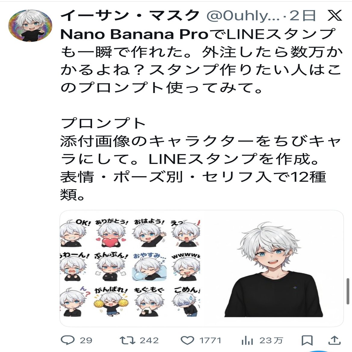Click the 23万 view count
Image resolution: width=352 pixels, height=352 pixels.
tap(271, 341)
